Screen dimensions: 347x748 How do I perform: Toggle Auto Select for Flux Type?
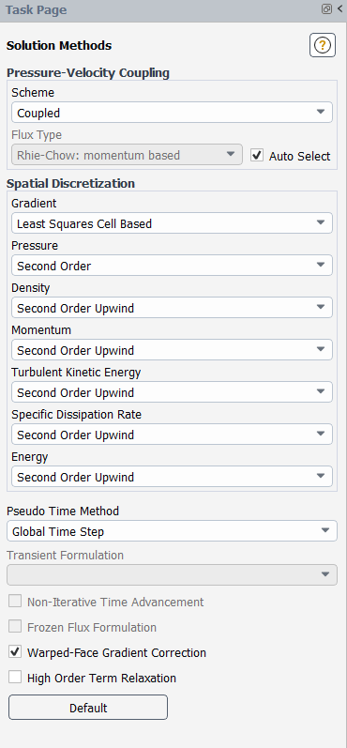pos(257,155)
